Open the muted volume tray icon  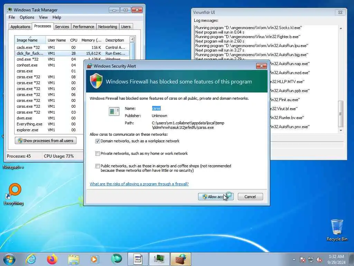click(319, 260)
